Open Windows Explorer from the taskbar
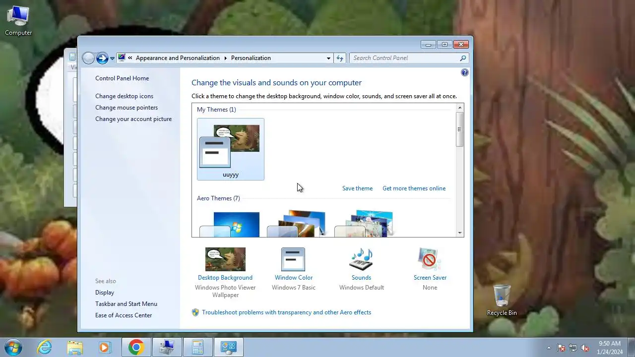Screen dimensions: 635x357 [x=75, y=347]
